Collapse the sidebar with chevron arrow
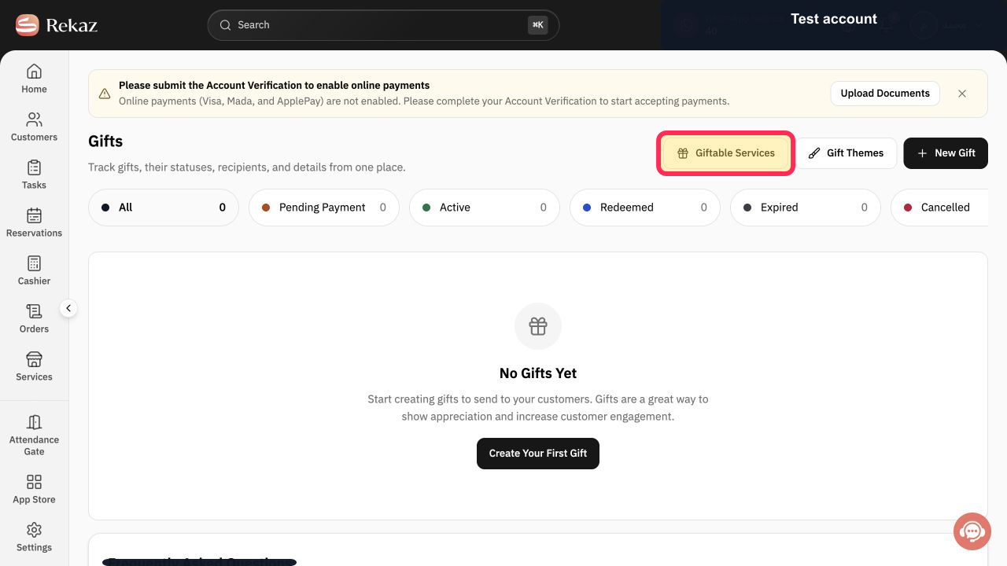 pyautogui.click(x=68, y=308)
